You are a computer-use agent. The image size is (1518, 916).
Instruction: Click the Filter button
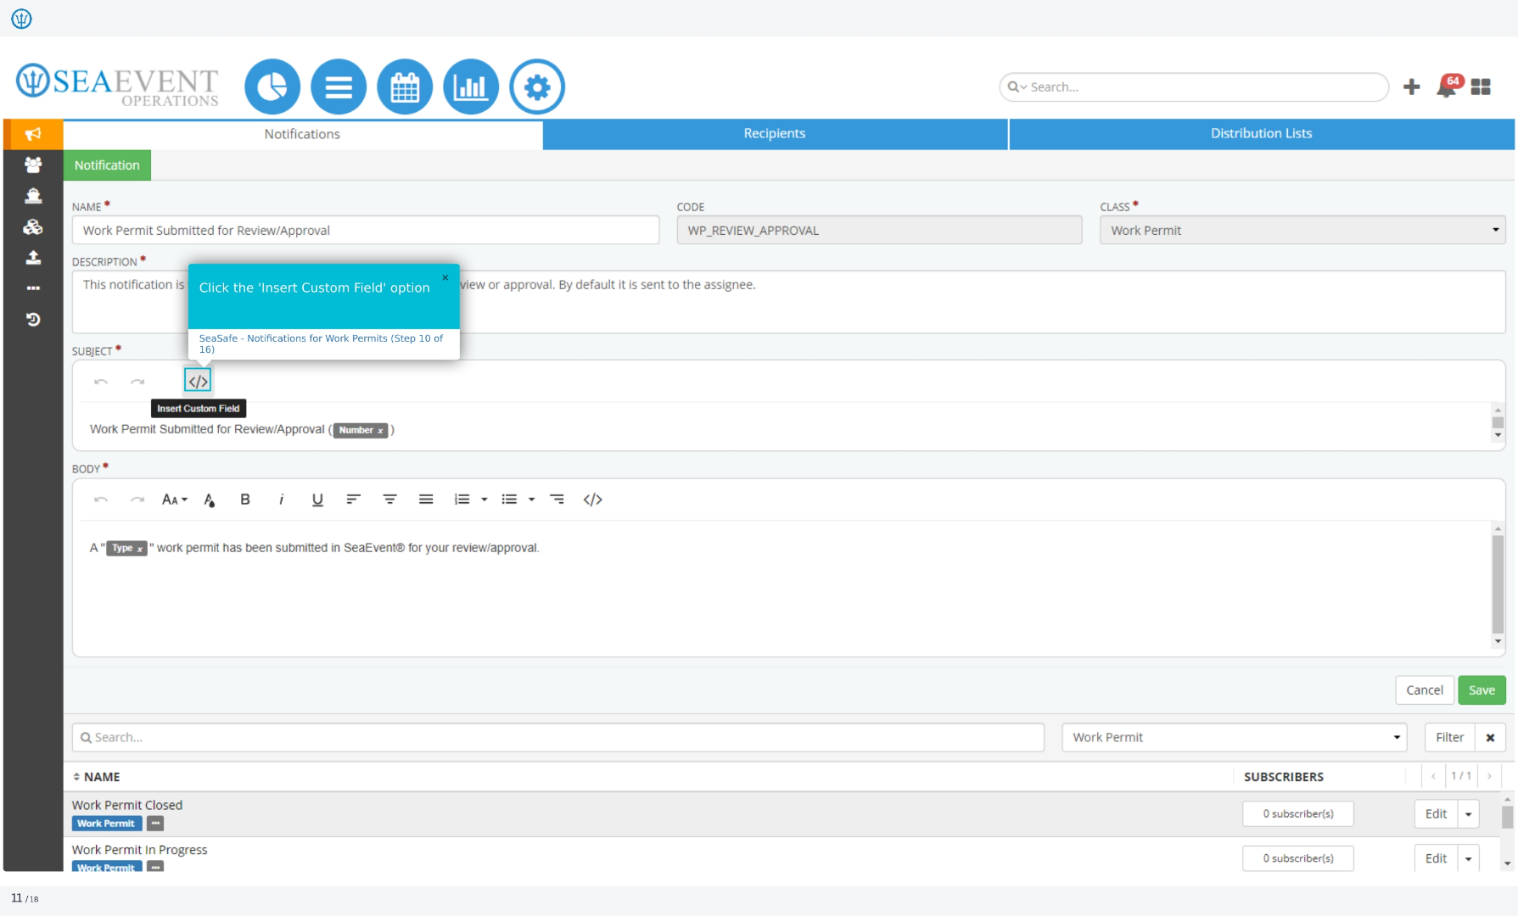click(1449, 737)
